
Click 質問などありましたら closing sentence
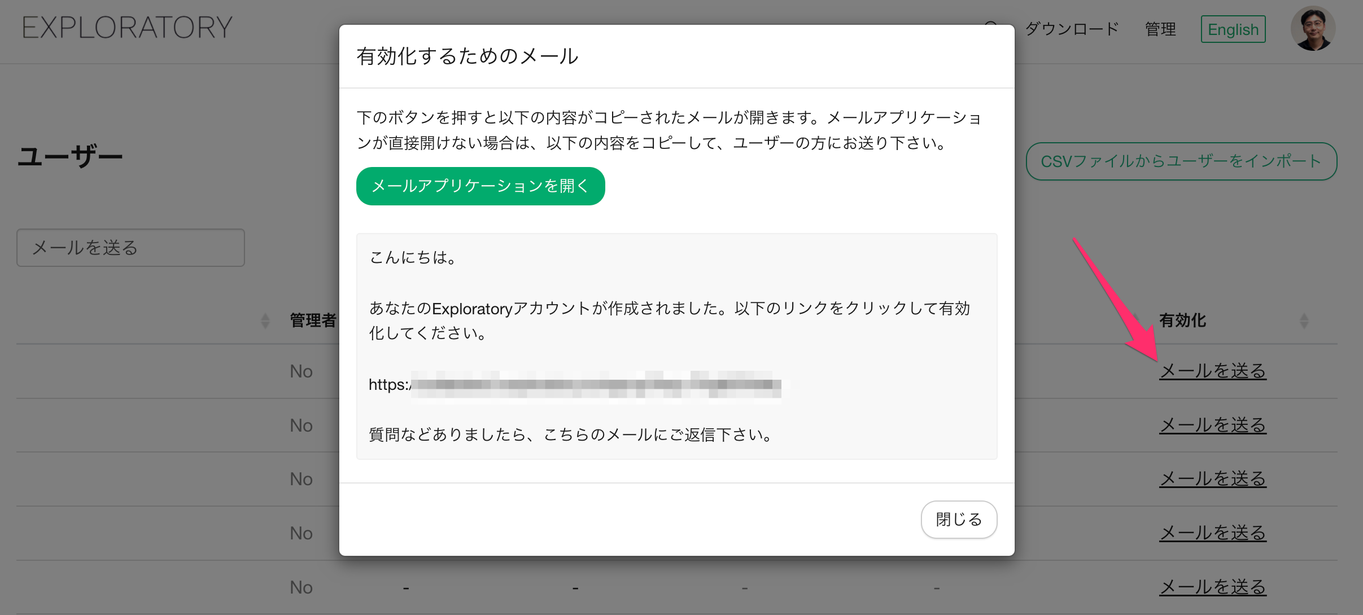pyautogui.click(x=571, y=434)
